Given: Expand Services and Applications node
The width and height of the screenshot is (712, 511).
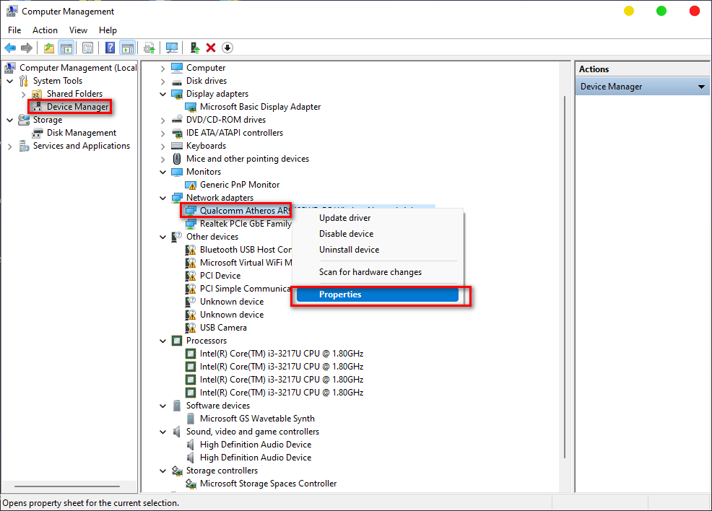Looking at the screenshot, I should click(x=9, y=146).
